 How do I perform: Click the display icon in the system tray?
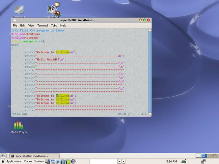tap(204, 161)
